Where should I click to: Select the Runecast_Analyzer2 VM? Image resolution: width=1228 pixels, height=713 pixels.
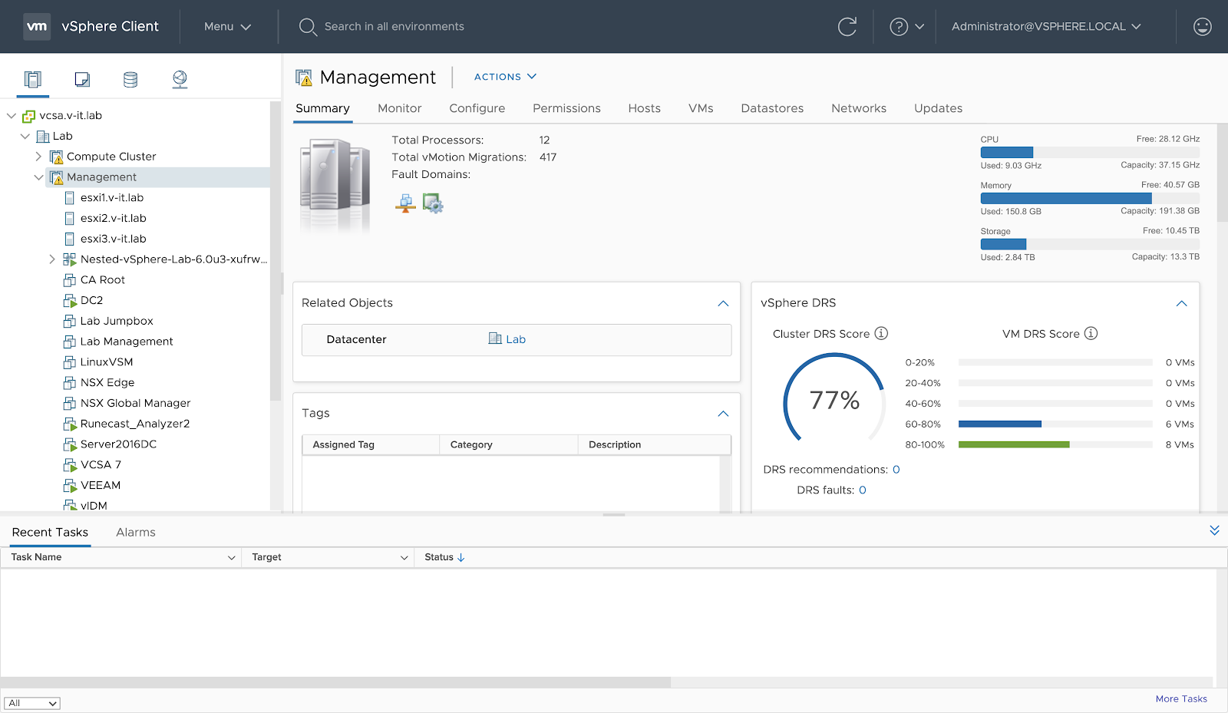point(135,424)
